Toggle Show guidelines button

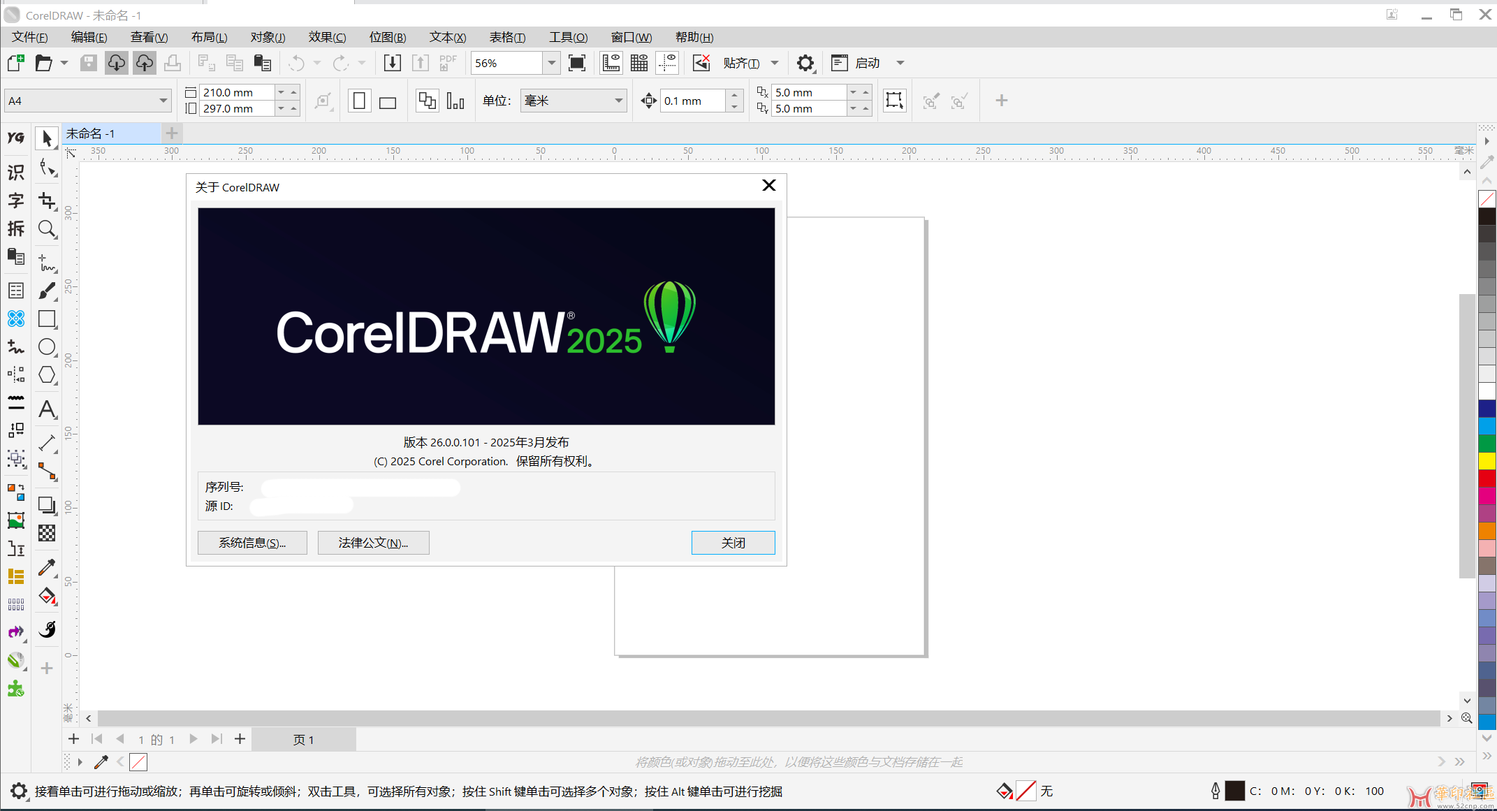[x=668, y=63]
